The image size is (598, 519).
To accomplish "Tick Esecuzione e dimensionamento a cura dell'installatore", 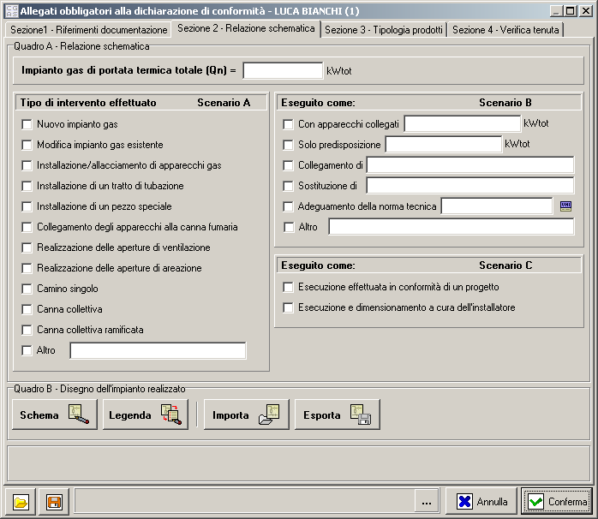I will click(x=288, y=307).
